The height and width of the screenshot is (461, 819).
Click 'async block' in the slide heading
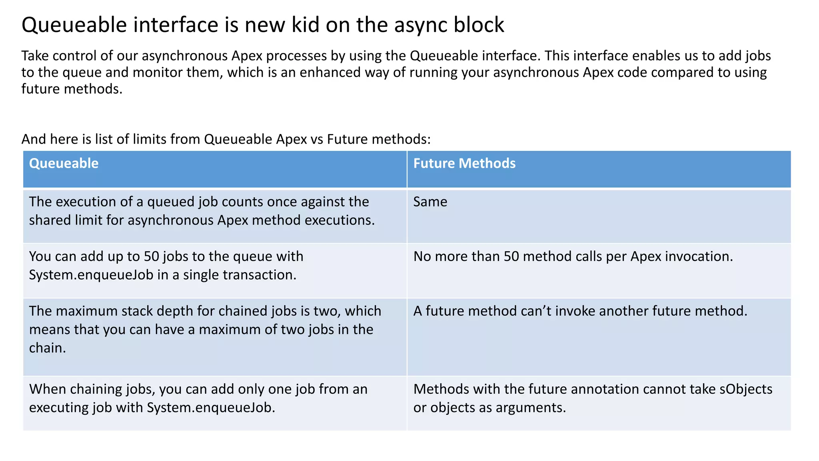449,26
